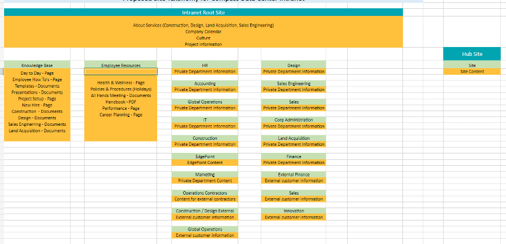Select All Hands Meeting - Documents

tap(121, 95)
